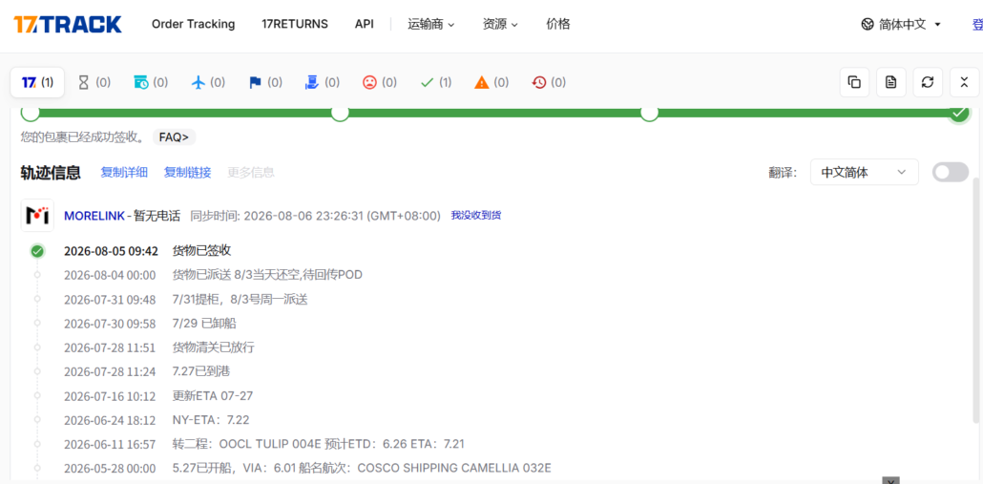983x484 pixels.
Task: Click the 货物已派送 8/3当天还空 event
Action: click(267, 275)
